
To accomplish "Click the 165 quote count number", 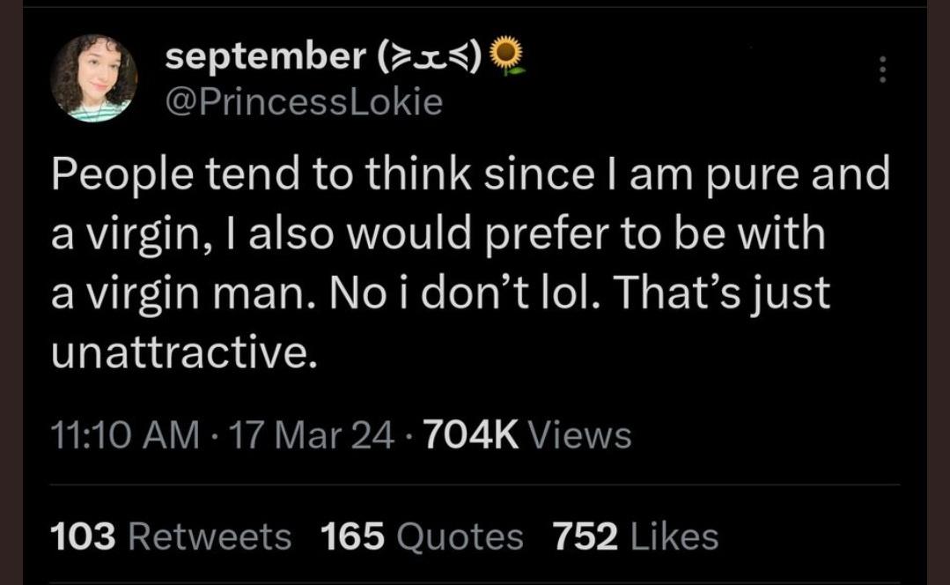I will (352, 537).
